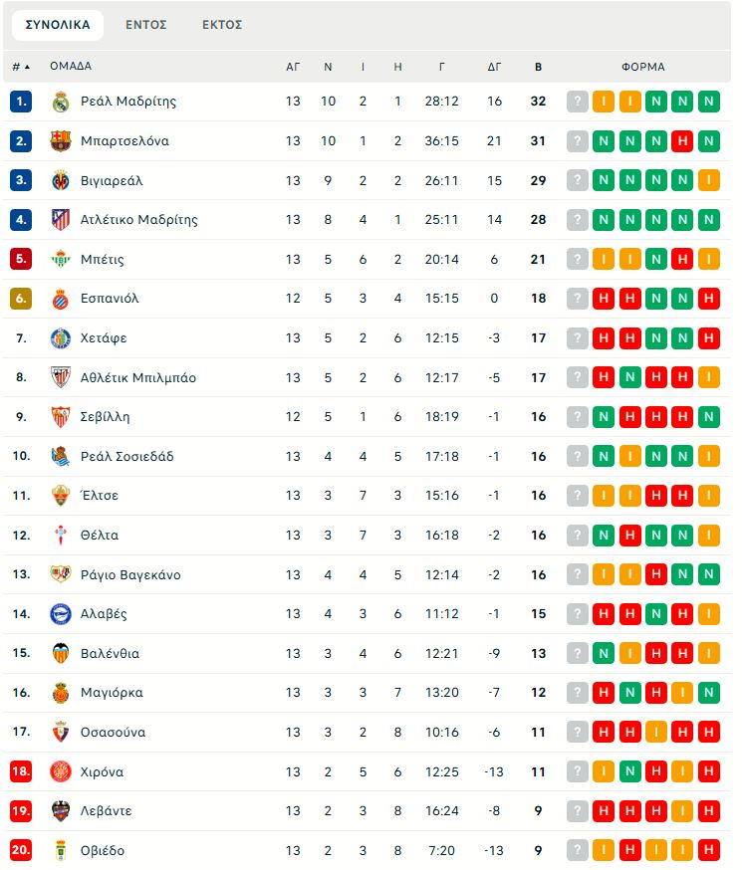The height and width of the screenshot is (870, 742).
Task: Click the Levante club crest icon
Action: pyautogui.click(x=61, y=810)
